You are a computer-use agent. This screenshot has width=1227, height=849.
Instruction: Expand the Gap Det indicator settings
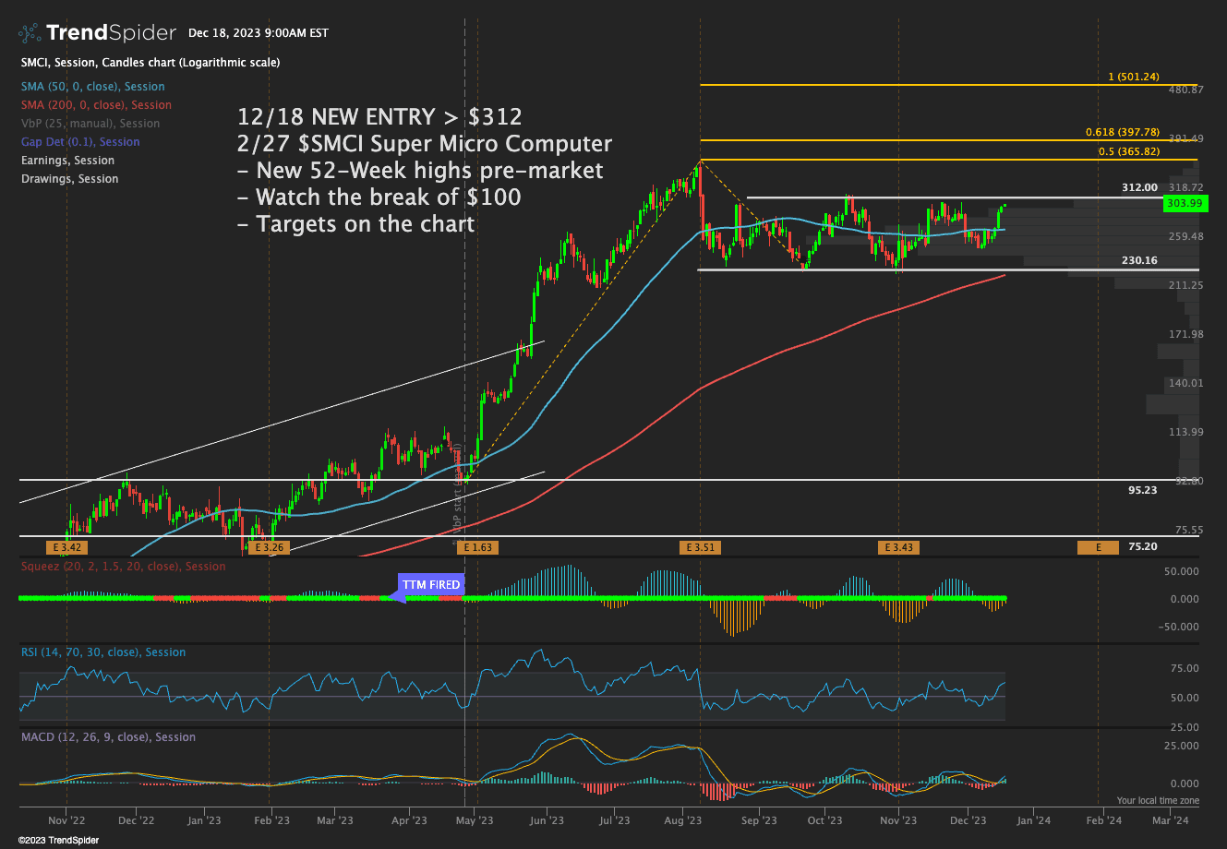coord(80,142)
